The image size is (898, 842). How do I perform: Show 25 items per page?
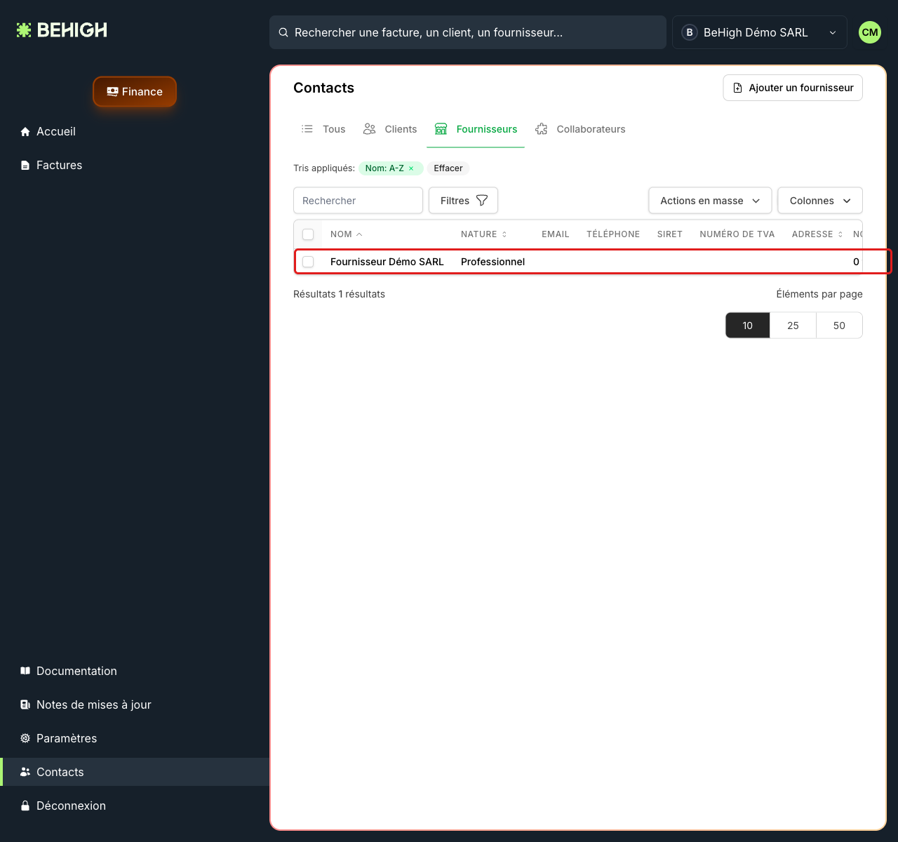click(x=793, y=326)
